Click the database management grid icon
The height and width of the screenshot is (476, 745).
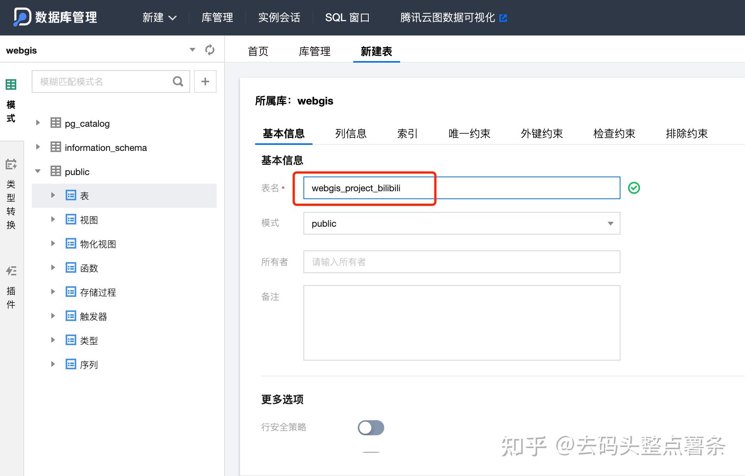[x=11, y=84]
